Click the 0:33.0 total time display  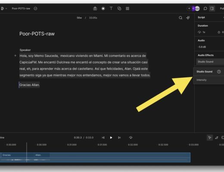[x=90, y=138]
